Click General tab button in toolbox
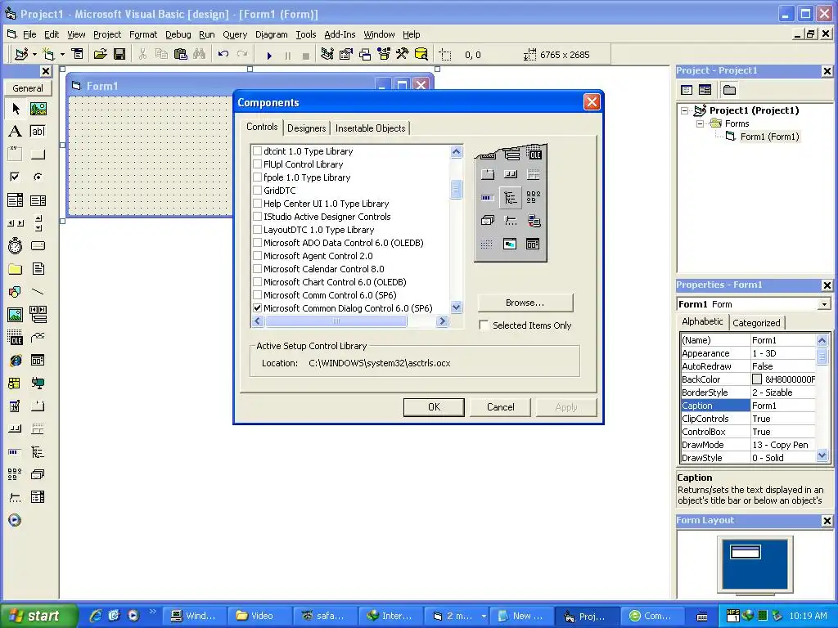838x628 pixels. [28, 88]
